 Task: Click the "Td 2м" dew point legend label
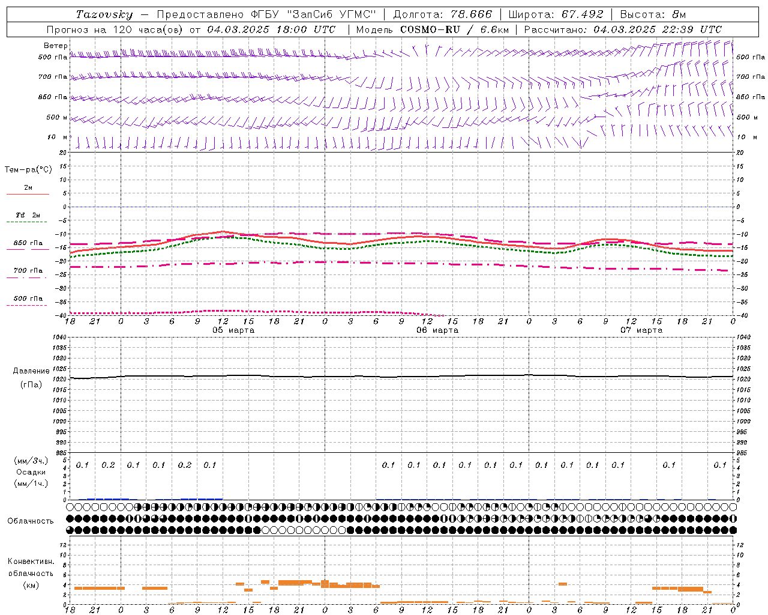tap(28, 215)
